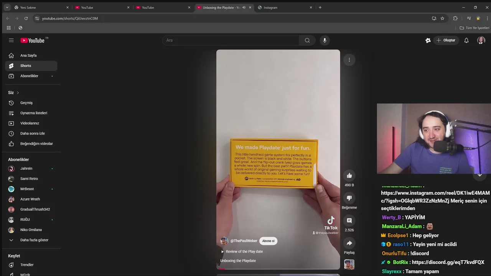
Task: Open Abonelikler in the sidebar
Action: point(31,76)
